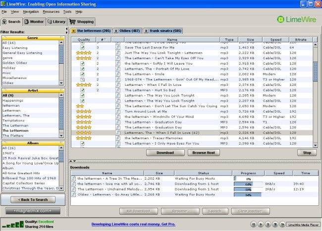
Task: Click the media player previous track button
Action: [254, 225]
